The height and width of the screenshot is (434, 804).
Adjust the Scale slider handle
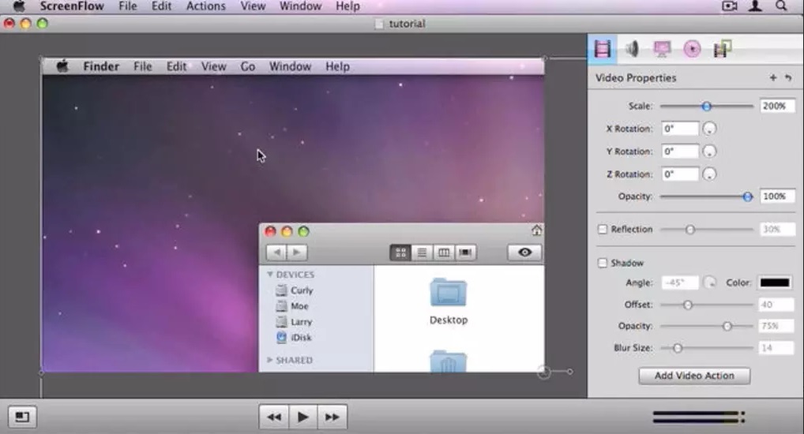click(x=707, y=107)
